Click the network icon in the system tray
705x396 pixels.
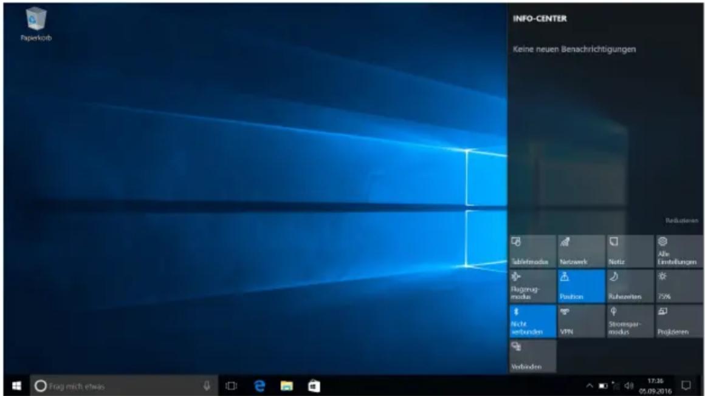(616, 386)
